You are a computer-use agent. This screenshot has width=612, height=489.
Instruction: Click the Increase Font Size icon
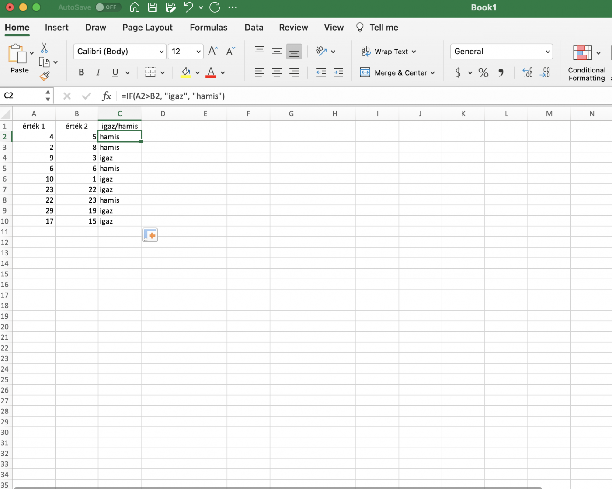click(213, 51)
